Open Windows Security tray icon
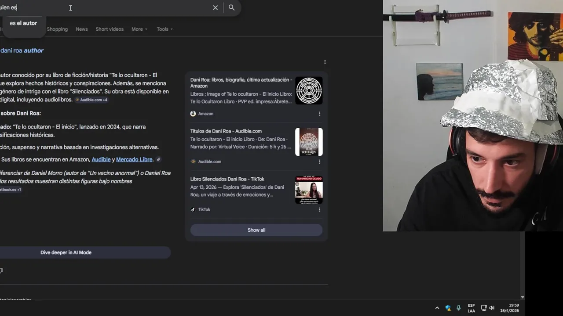The image size is (563, 316). [448, 308]
